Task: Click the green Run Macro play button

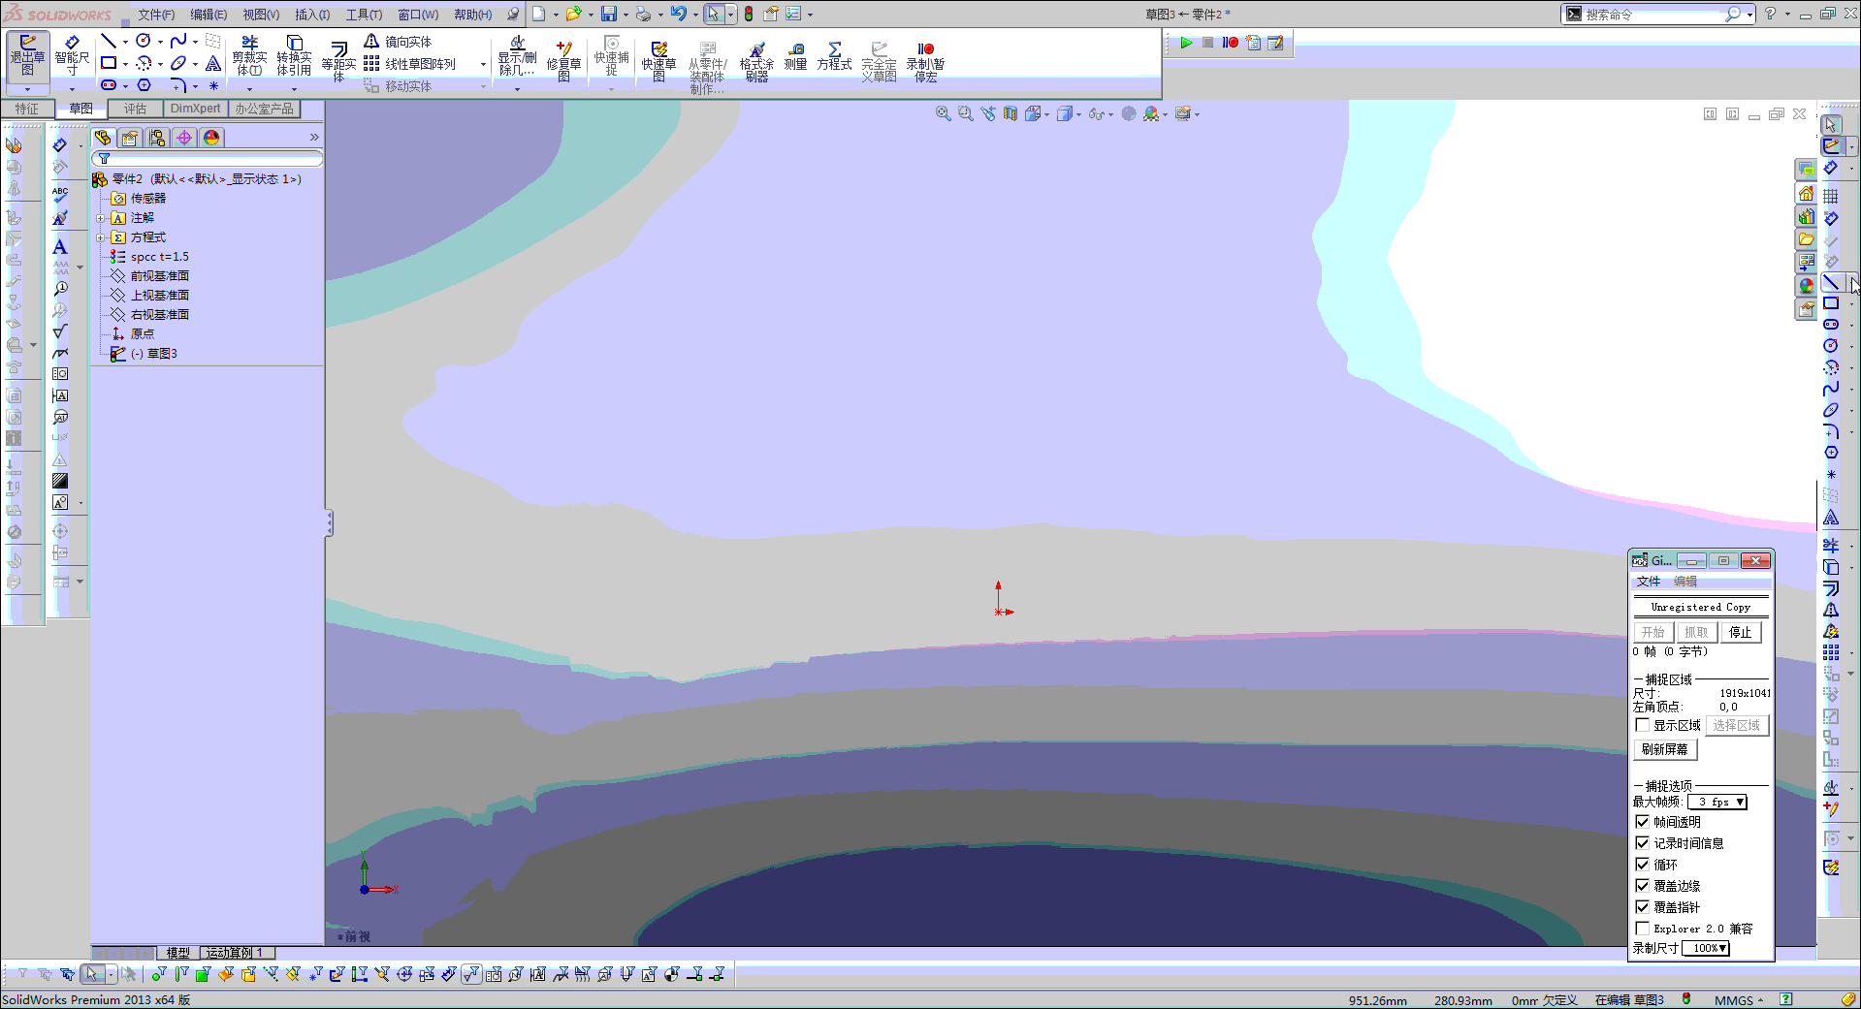Action: [1185, 43]
